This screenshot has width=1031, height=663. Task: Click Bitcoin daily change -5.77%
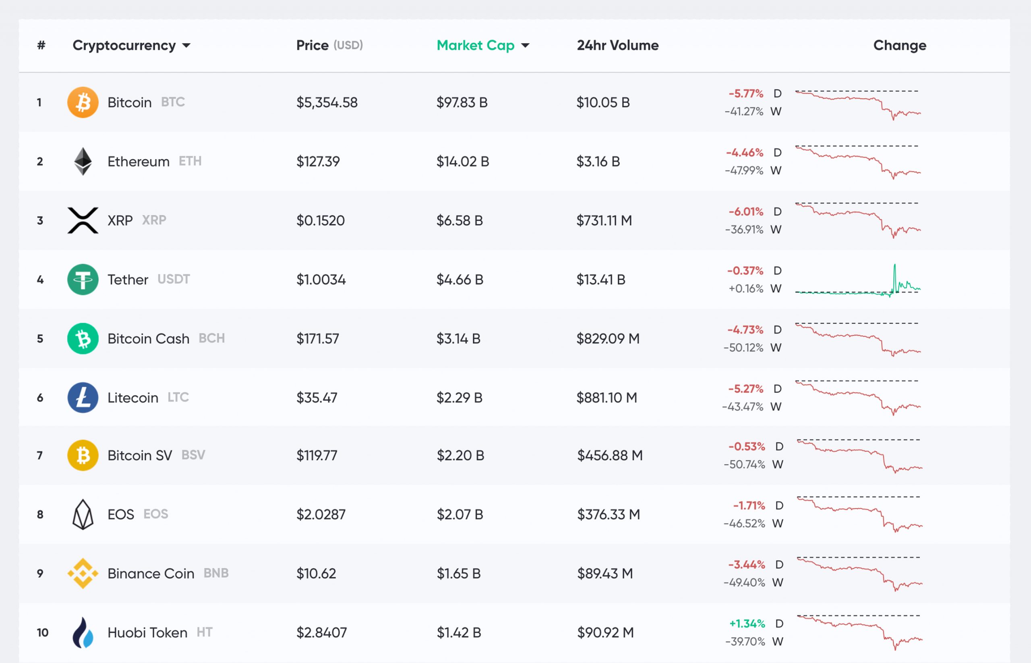click(x=745, y=93)
